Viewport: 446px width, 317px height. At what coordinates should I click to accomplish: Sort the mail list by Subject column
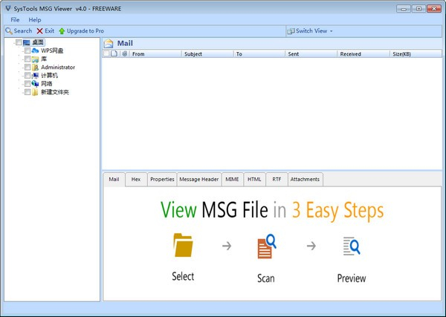click(x=207, y=54)
